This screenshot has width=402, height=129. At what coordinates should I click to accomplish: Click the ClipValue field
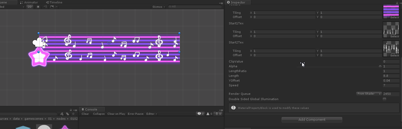click(x=391, y=61)
